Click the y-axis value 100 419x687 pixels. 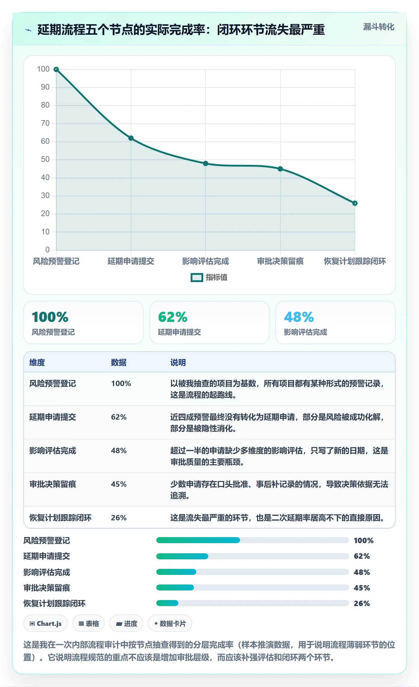43,69
